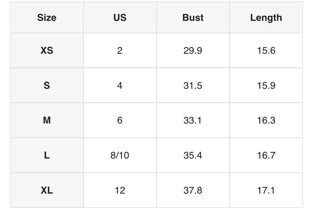Select the L size row label
The image size is (313, 208).
point(47,155)
